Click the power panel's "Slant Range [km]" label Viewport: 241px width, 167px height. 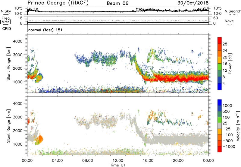[8, 64]
